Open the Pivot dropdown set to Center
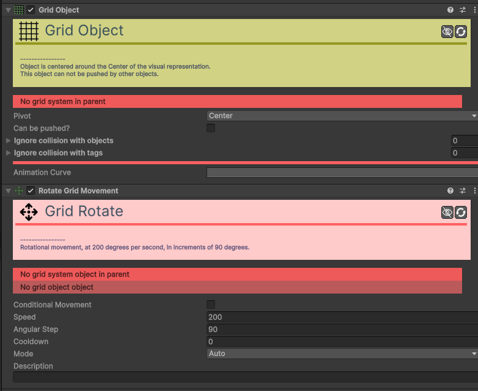 (x=341, y=116)
